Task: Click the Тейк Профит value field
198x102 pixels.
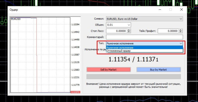Action: (x=168, y=31)
